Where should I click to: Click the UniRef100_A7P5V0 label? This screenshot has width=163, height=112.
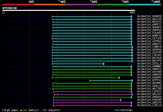tap(149, 41)
